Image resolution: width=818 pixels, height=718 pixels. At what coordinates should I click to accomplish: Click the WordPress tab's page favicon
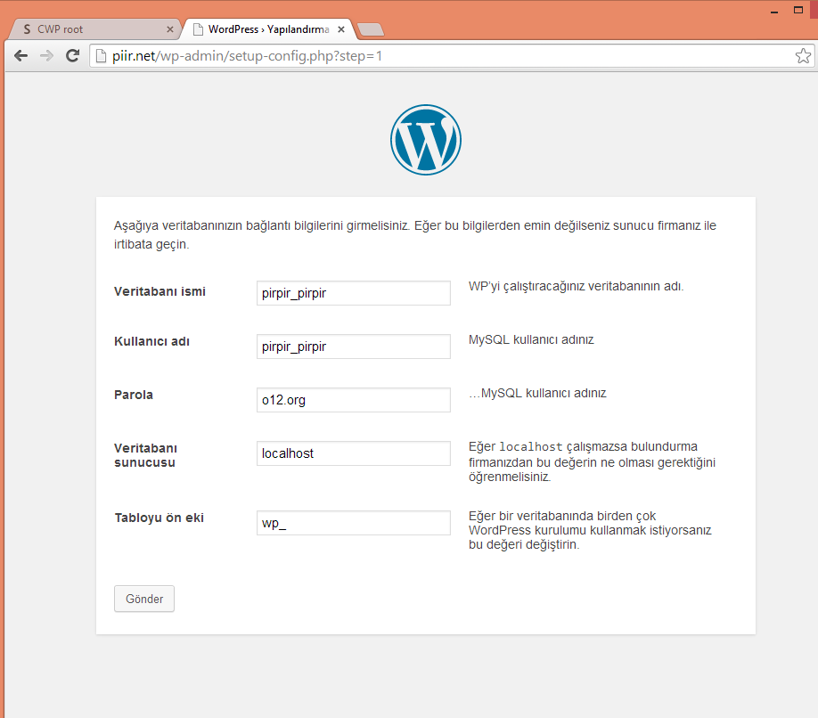pyautogui.click(x=198, y=29)
